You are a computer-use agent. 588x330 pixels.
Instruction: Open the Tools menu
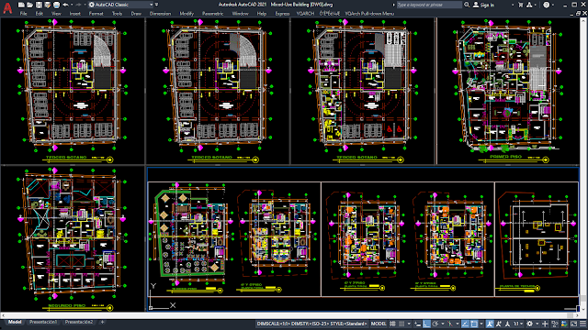tap(117, 14)
